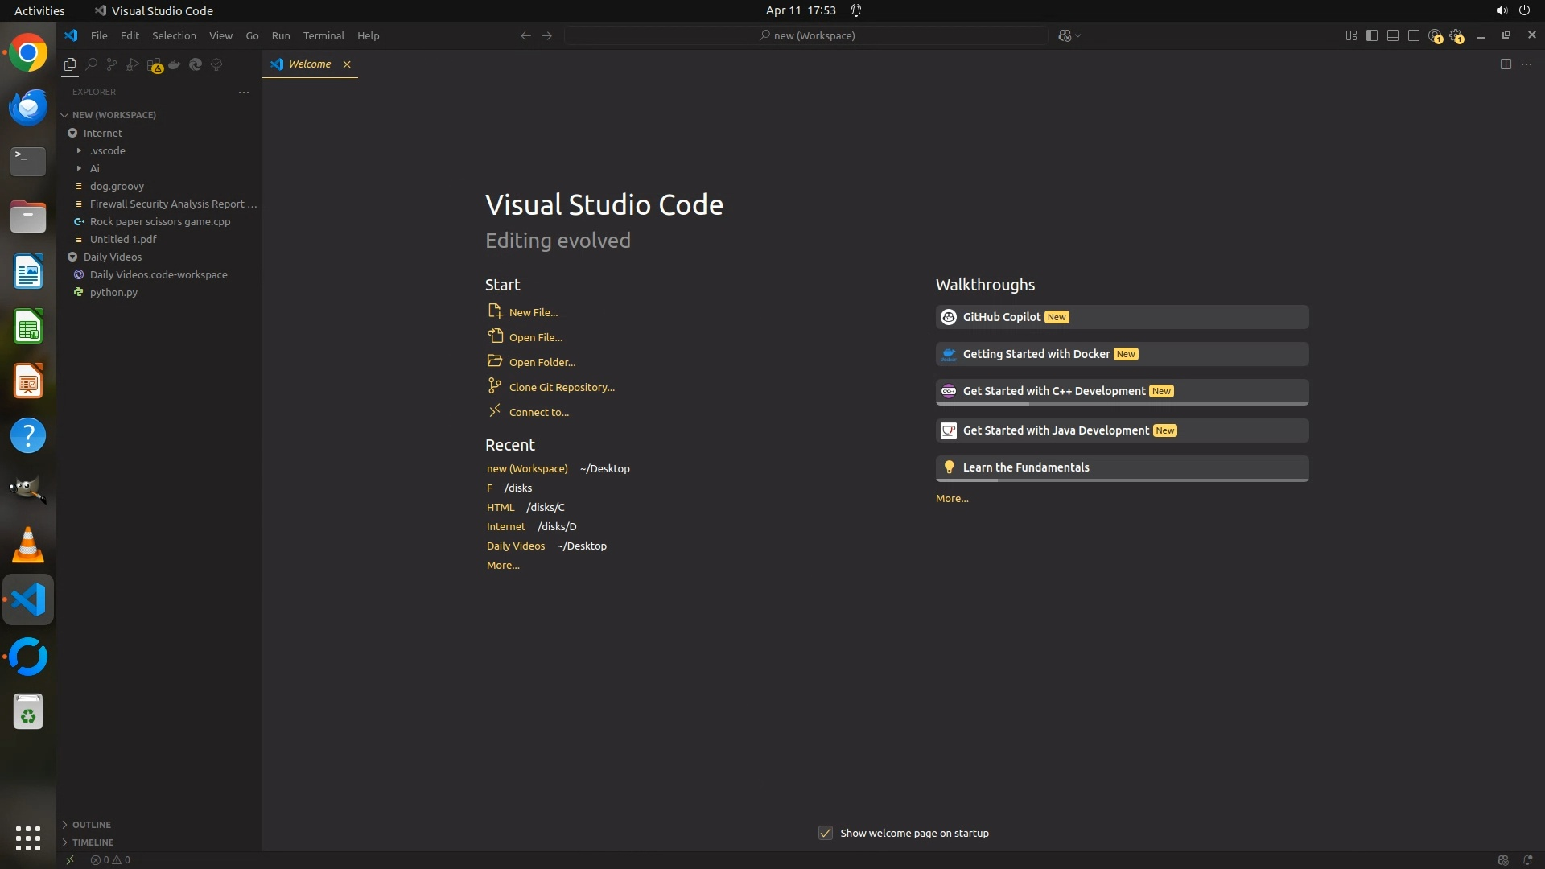Image resolution: width=1545 pixels, height=869 pixels.
Task: Open the Docker view icon
Action: [x=175, y=64]
